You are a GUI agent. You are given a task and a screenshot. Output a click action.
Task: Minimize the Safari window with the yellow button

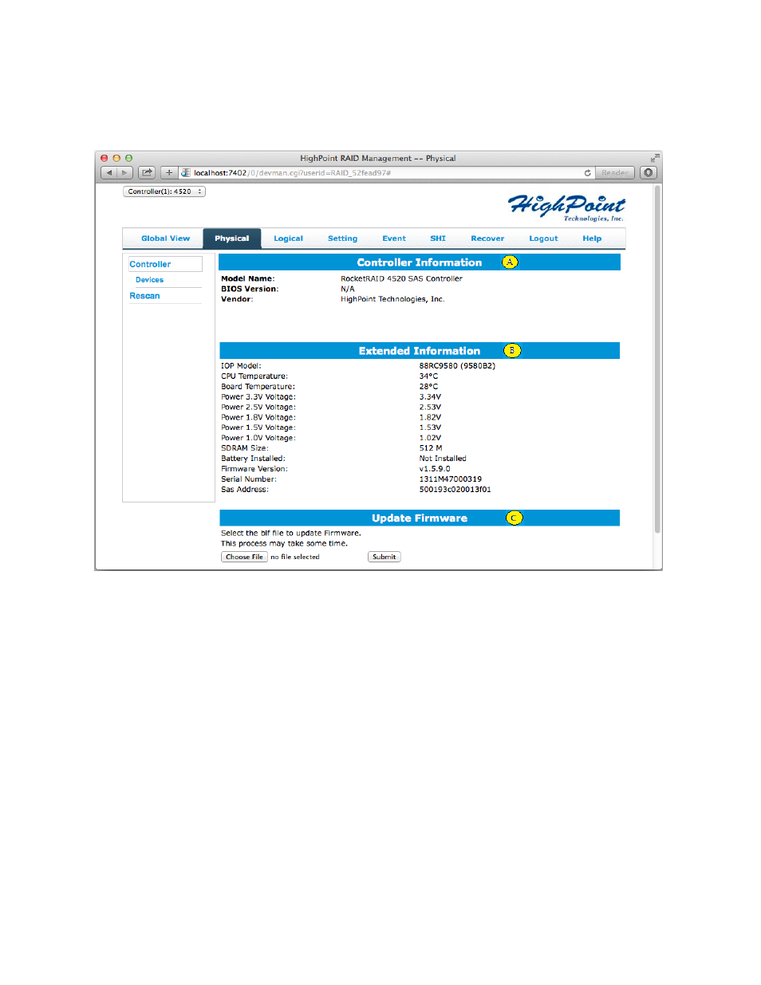click(x=116, y=159)
